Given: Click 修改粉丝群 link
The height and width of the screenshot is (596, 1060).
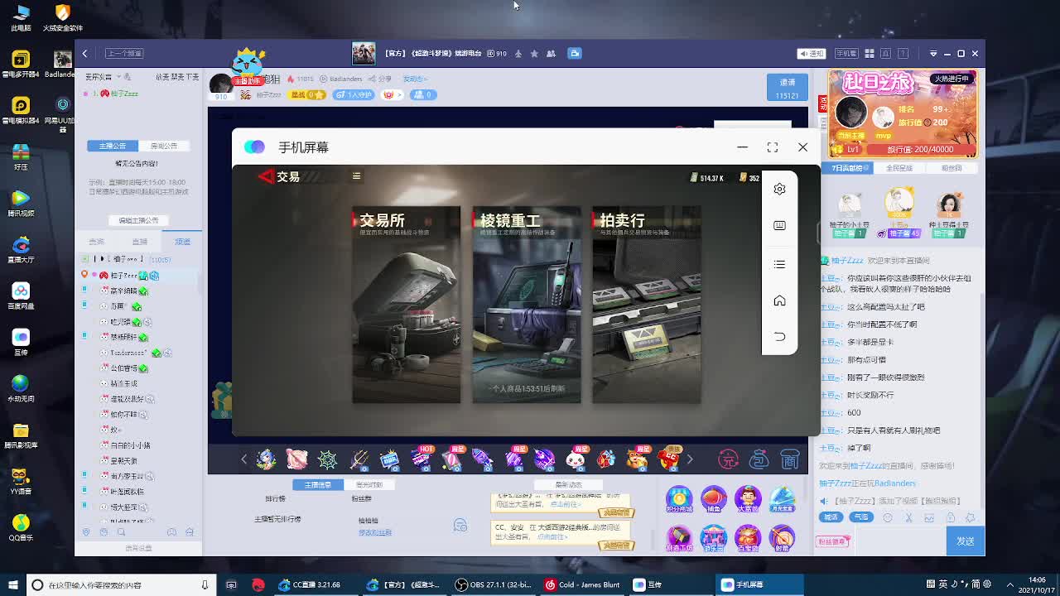Looking at the screenshot, I should point(374,532).
